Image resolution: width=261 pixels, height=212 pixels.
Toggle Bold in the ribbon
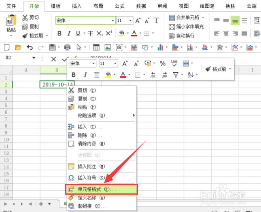pyautogui.click(x=59, y=34)
